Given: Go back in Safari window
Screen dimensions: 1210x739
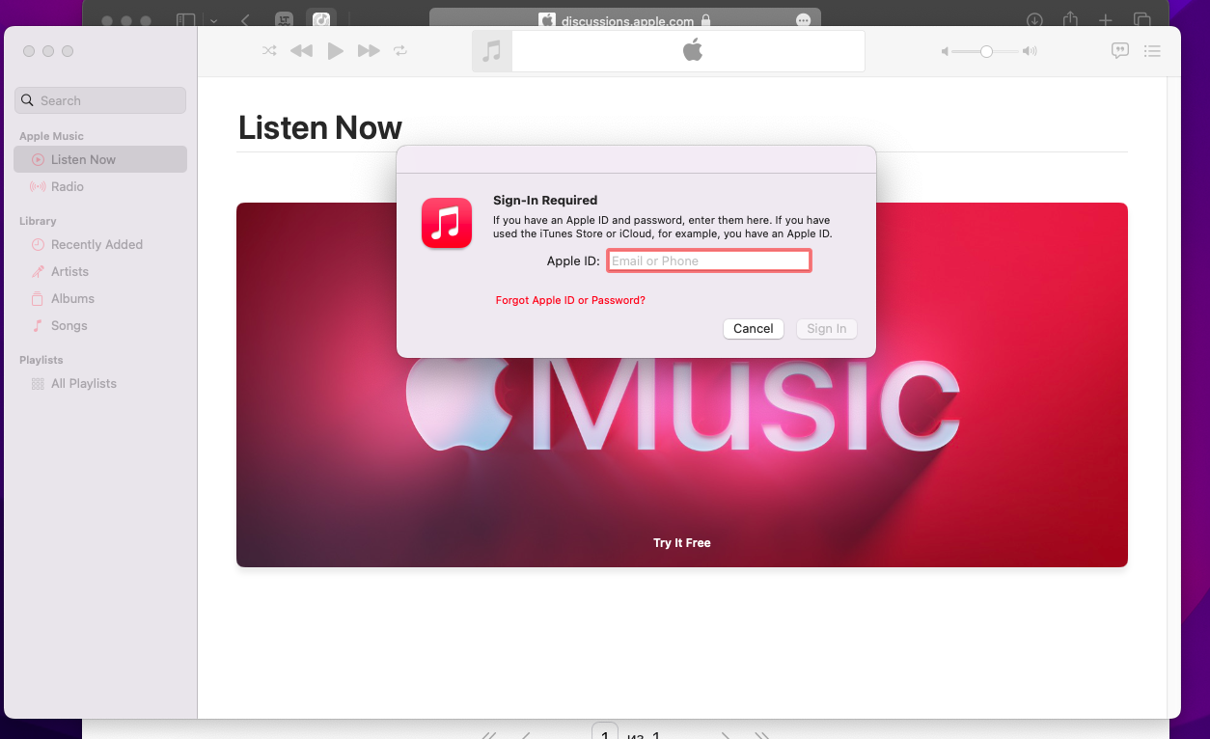Looking at the screenshot, I should [245, 20].
